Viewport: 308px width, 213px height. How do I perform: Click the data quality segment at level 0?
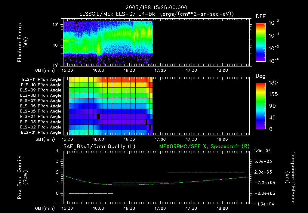tap(91, 193)
